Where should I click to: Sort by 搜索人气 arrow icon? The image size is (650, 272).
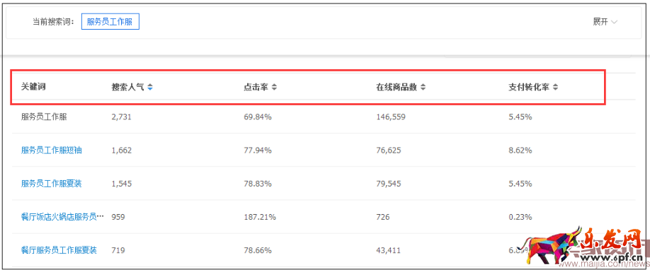pos(150,87)
